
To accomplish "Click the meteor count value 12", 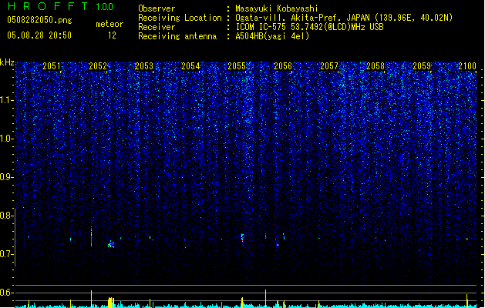I will [112, 35].
